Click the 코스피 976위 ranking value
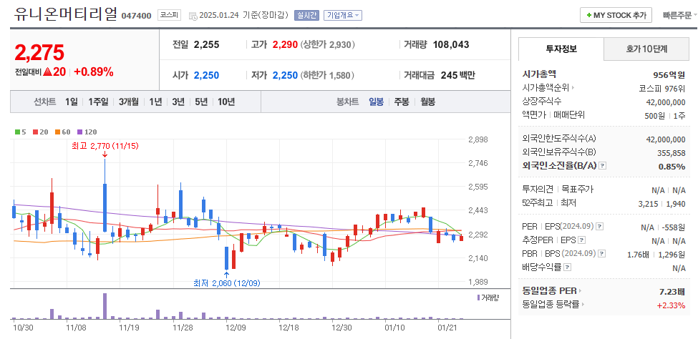 661,88
